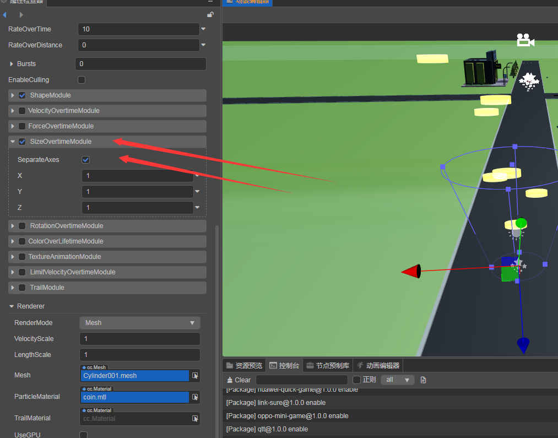Click the picker icon for TrailMaterial

[195, 419]
